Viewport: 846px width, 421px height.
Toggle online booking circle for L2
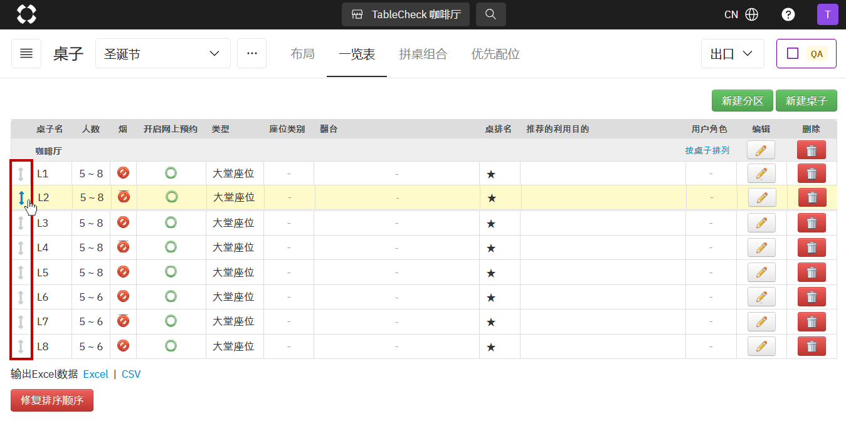pyautogui.click(x=172, y=197)
